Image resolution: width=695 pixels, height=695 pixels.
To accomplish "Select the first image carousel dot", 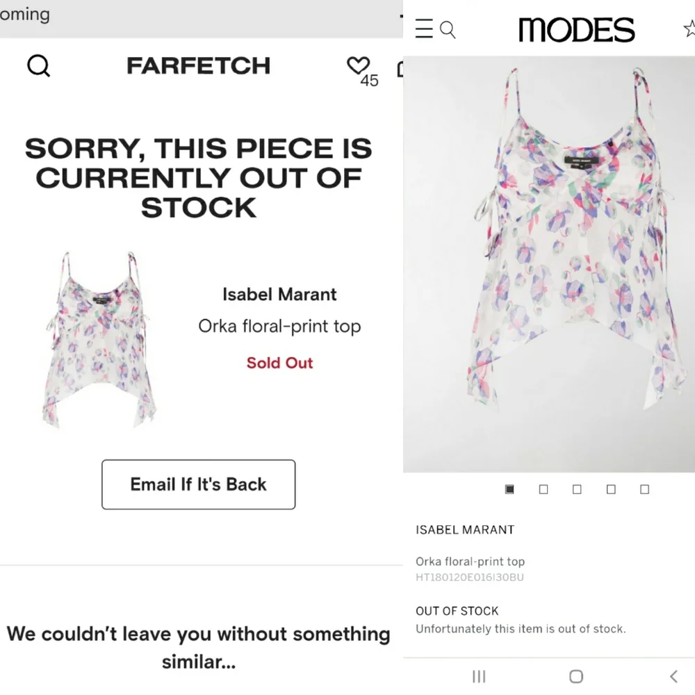I will pos(509,489).
